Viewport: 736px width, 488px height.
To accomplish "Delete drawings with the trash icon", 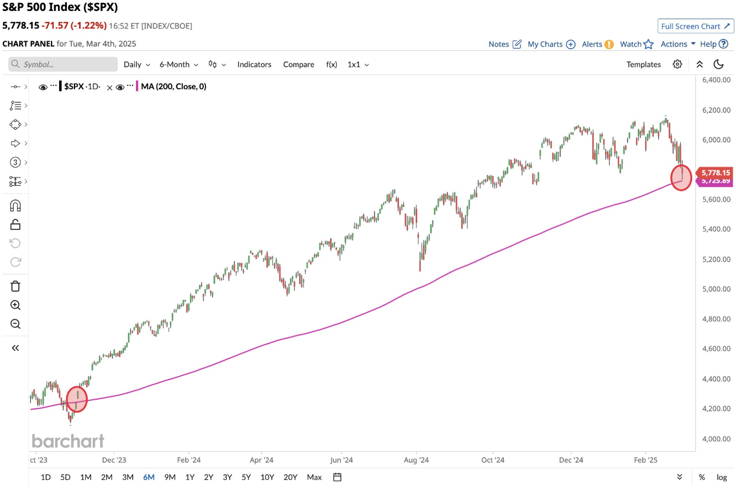I will [x=15, y=286].
